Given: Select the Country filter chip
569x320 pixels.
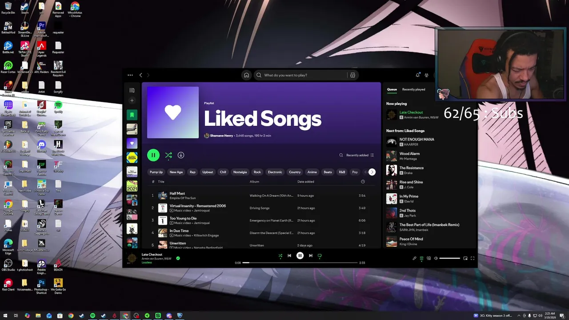Looking at the screenshot, I should point(295,172).
